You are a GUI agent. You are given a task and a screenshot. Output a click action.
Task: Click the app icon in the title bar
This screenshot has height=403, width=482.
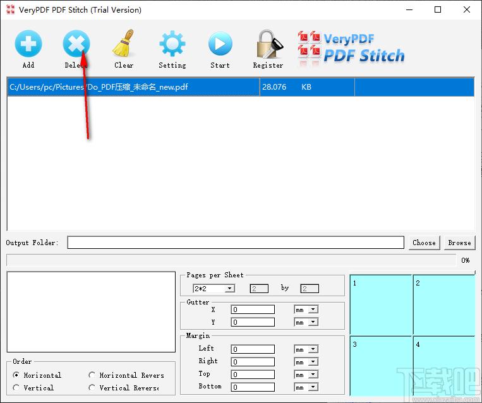point(10,9)
